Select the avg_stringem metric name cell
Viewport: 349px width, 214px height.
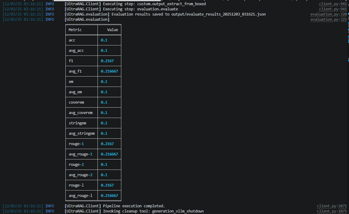click(82, 134)
